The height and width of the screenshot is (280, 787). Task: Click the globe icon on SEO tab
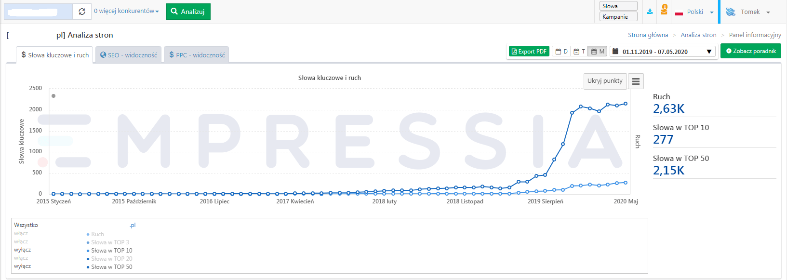pyautogui.click(x=103, y=55)
